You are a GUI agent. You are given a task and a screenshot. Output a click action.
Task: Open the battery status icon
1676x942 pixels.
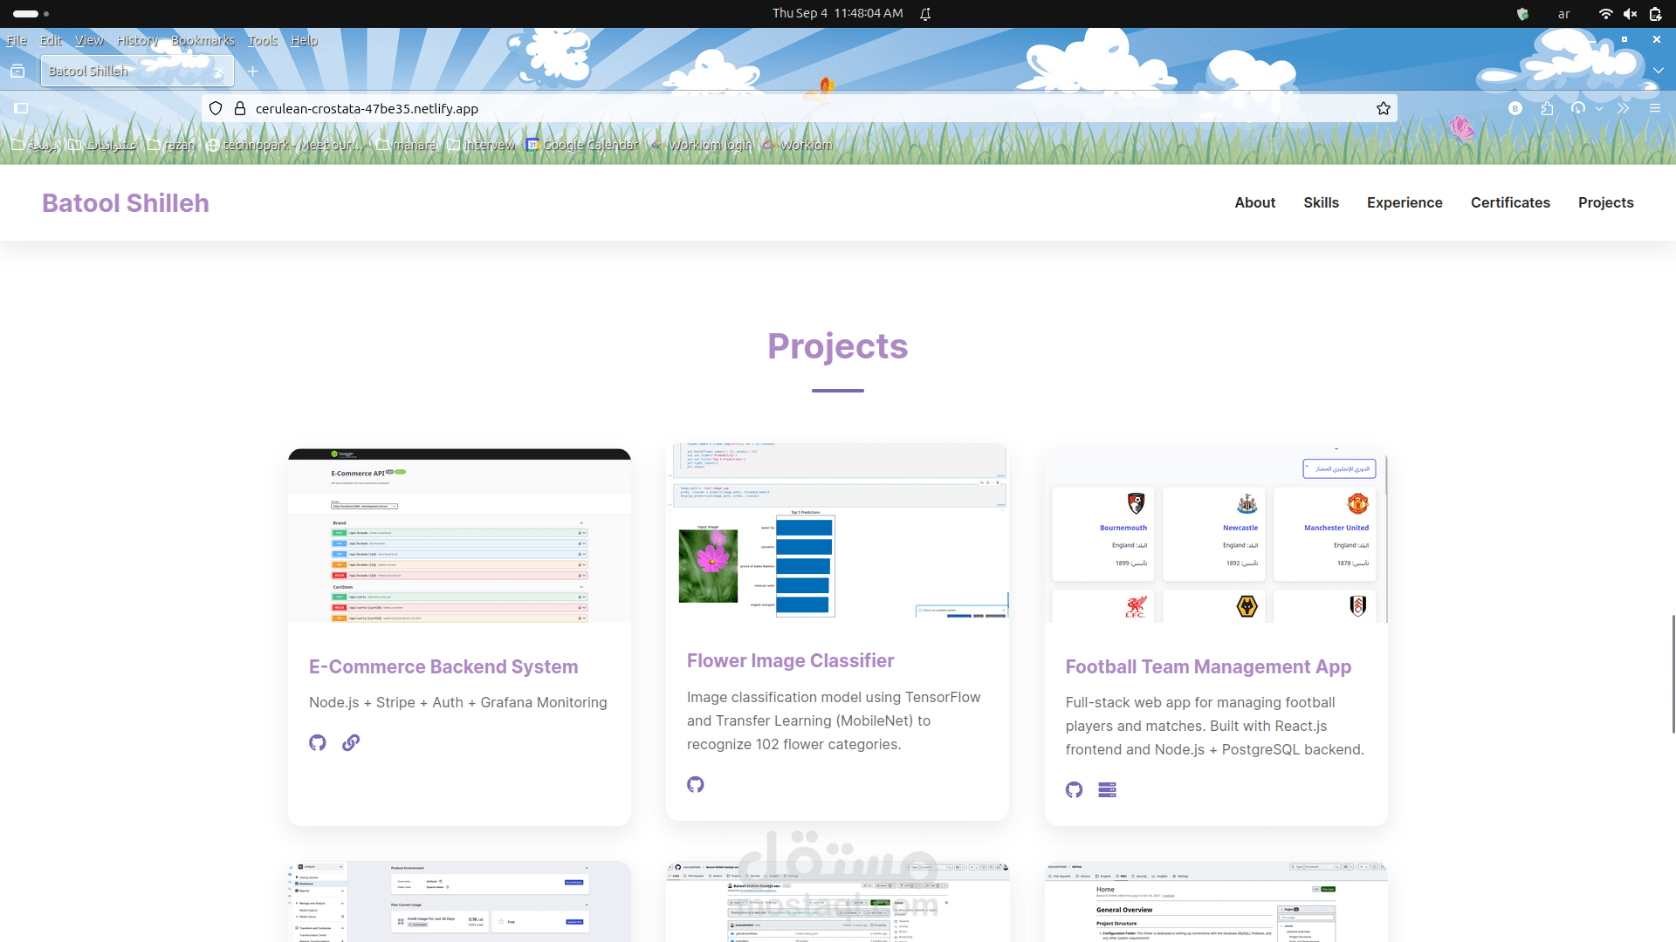[x=1655, y=13]
